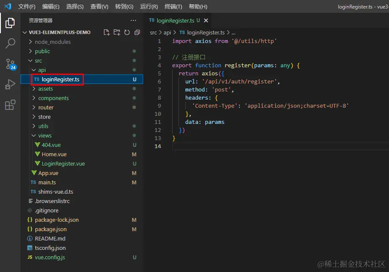
Task: Open the 转到(G) menu
Action: click(124, 6)
